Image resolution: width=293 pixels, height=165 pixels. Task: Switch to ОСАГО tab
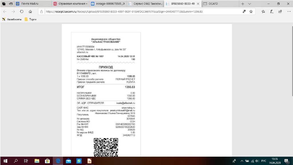(220, 3)
